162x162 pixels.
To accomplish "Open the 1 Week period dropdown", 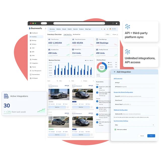I will [108, 34].
